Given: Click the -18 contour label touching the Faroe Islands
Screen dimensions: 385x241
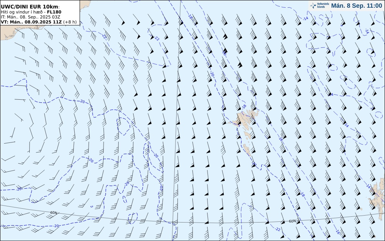Looking at the screenshot, I should [x=244, y=106].
